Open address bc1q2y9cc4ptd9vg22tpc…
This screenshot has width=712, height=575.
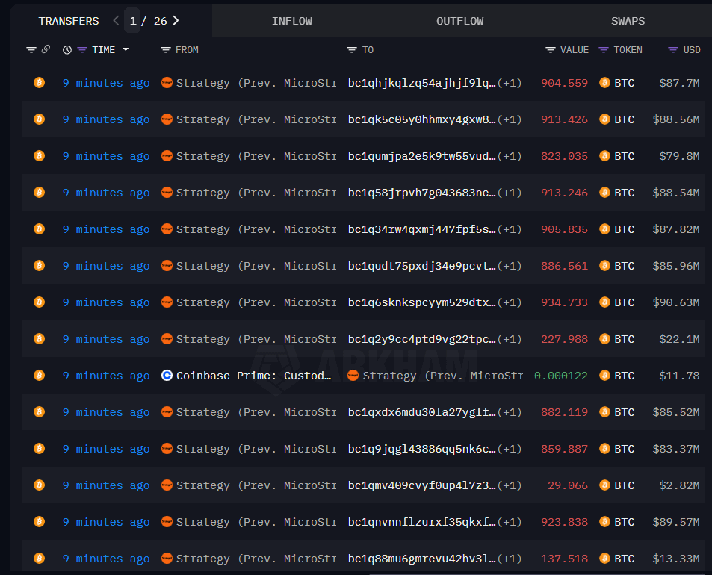(x=421, y=340)
